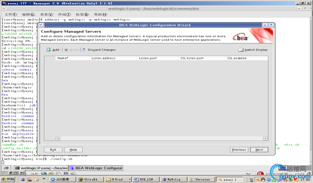This screenshot has width=313, height=183.
Task: Click the Listen address column header
Action: click(113, 58)
